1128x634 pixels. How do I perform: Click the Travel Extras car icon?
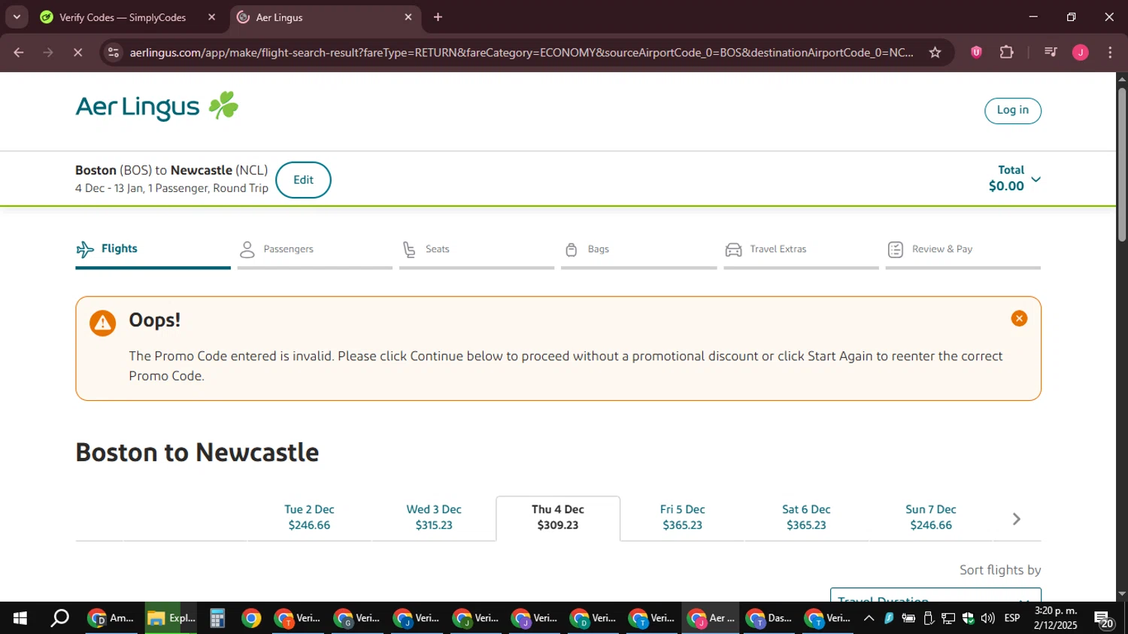pos(733,250)
